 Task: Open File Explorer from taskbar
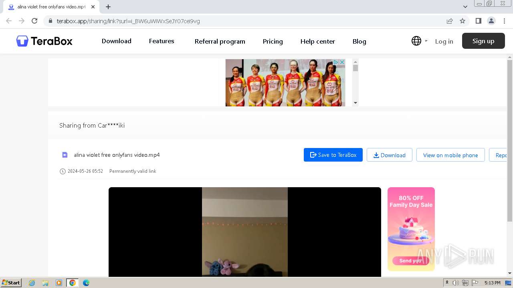click(x=45, y=283)
